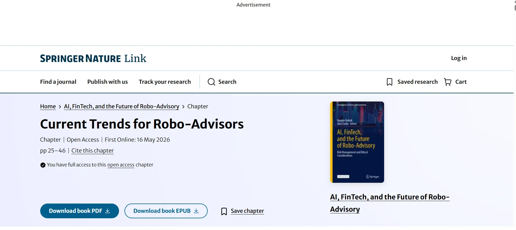The width and height of the screenshot is (516, 230).
Task: Click Download book PDF button
Action: pos(80,211)
